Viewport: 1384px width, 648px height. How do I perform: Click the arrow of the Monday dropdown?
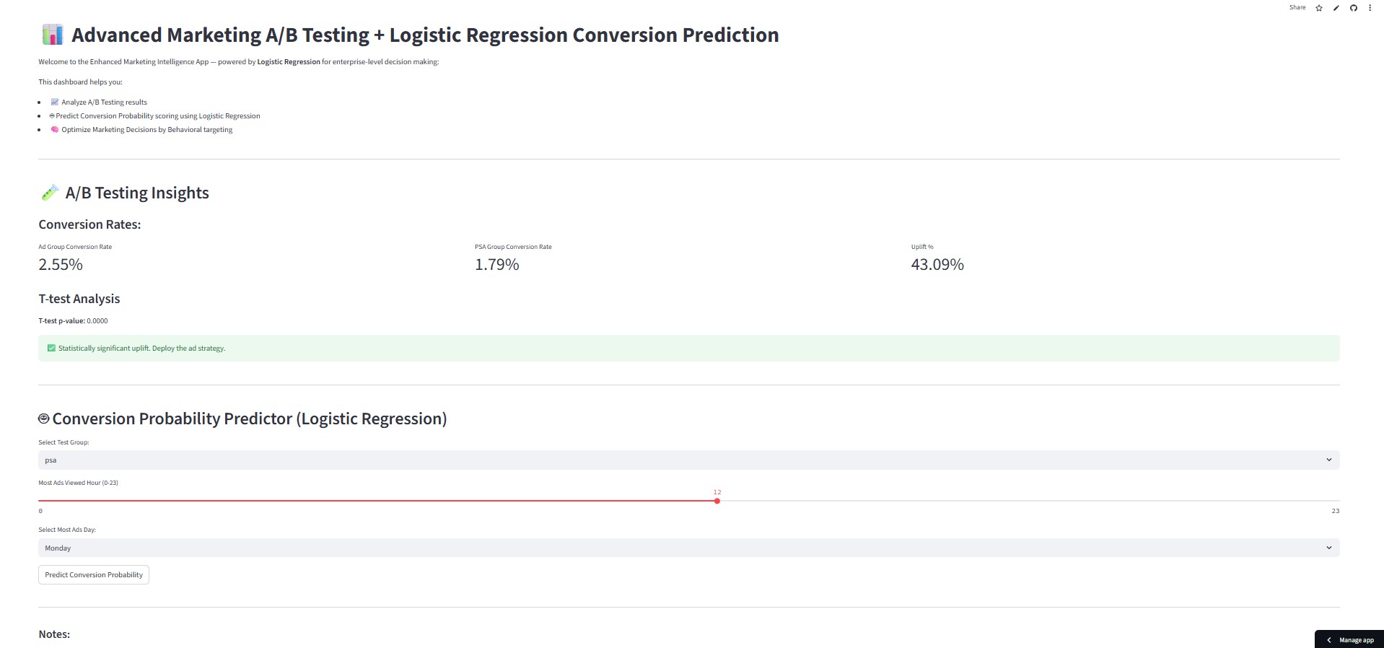coord(1329,548)
